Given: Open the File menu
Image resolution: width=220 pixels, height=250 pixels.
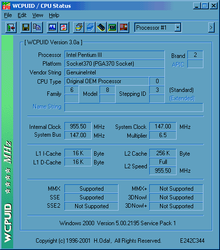Looking at the screenshot, I should coord(8,15).
